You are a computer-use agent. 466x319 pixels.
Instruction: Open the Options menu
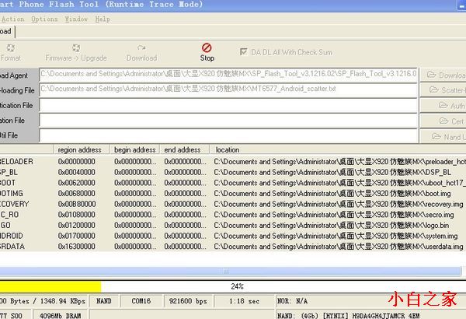44,19
